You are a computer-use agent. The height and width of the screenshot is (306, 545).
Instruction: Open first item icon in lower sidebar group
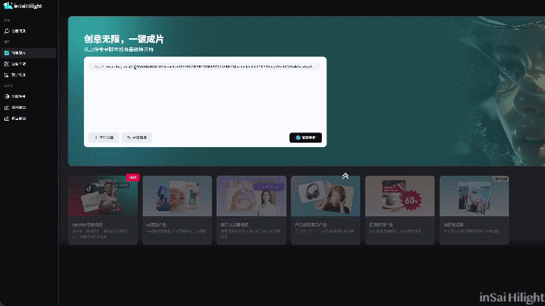7,96
